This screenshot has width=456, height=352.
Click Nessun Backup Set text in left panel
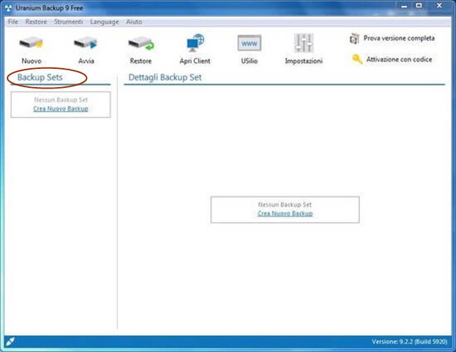click(61, 100)
